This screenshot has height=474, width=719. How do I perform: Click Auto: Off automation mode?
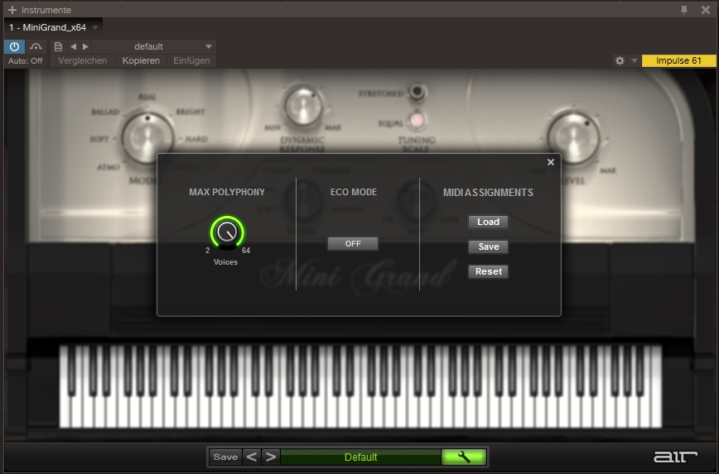click(x=25, y=60)
